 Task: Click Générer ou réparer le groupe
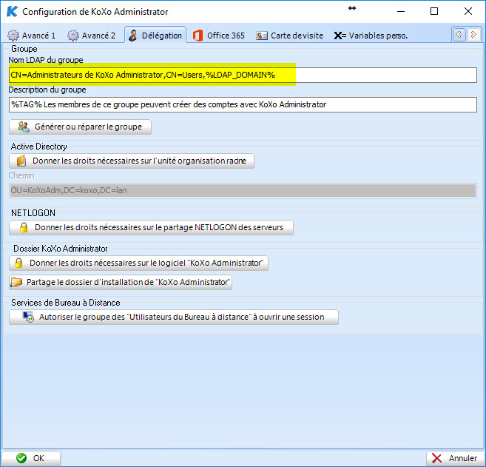81,127
